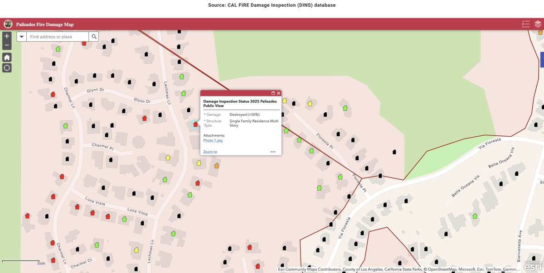Screen dimensions: 544x273
Task: Activate the find my location icon
Action: point(6,68)
